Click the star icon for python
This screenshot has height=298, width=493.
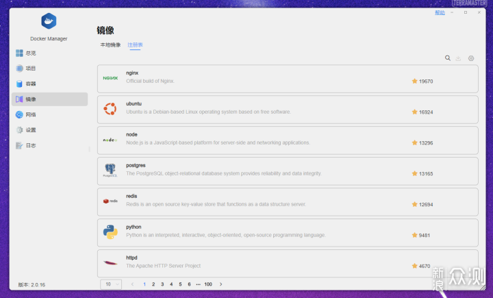415,235
